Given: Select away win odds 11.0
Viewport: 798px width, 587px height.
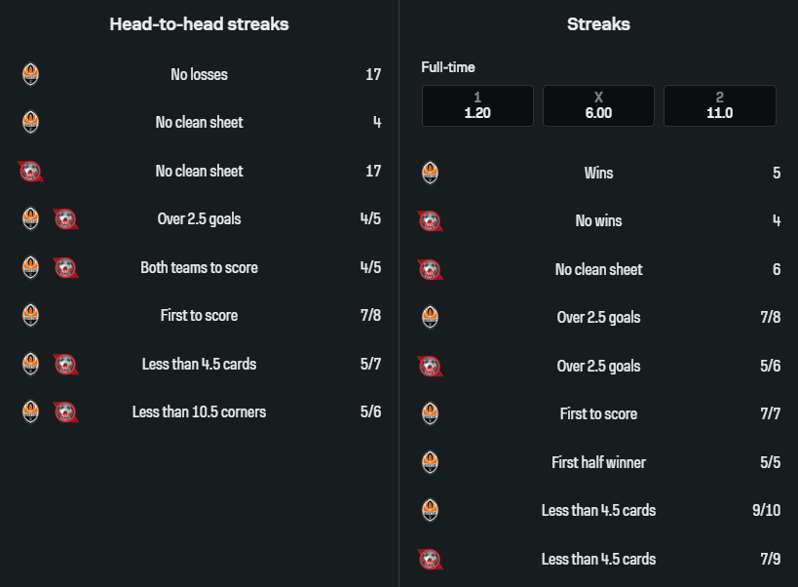Looking at the screenshot, I should click(x=719, y=106).
